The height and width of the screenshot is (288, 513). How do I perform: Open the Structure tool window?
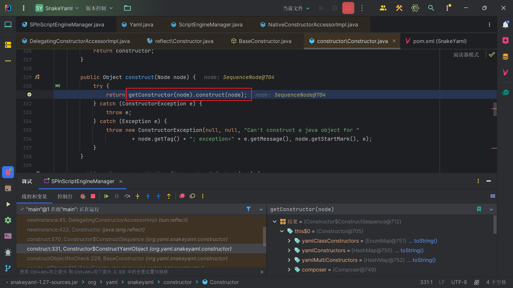coord(8,45)
